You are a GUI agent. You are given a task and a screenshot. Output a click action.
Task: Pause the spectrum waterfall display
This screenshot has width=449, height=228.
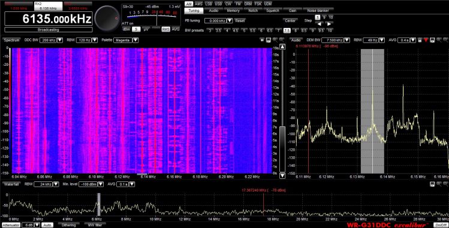pos(262,40)
